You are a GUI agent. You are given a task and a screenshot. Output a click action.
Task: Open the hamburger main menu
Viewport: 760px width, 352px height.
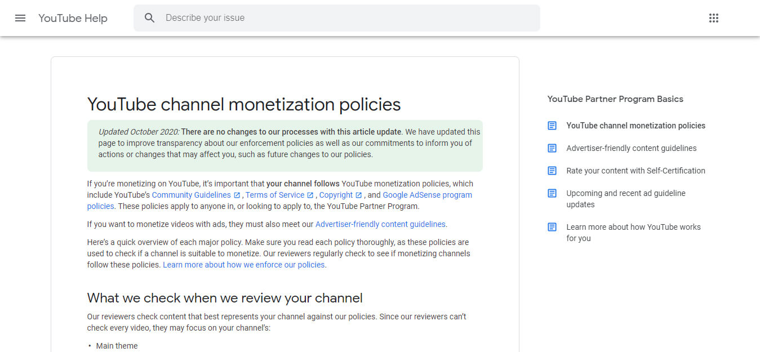(x=20, y=18)
